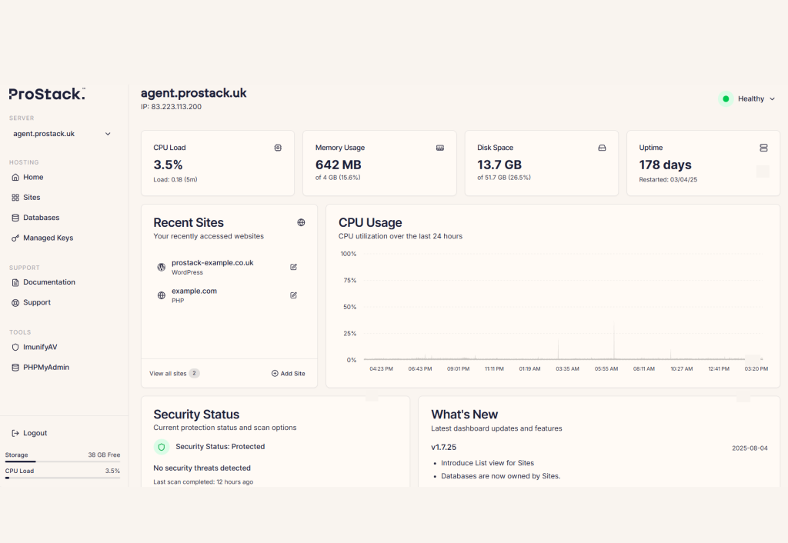Open Sites in the sidebar

pyautogui.click(x=32, y=198)
